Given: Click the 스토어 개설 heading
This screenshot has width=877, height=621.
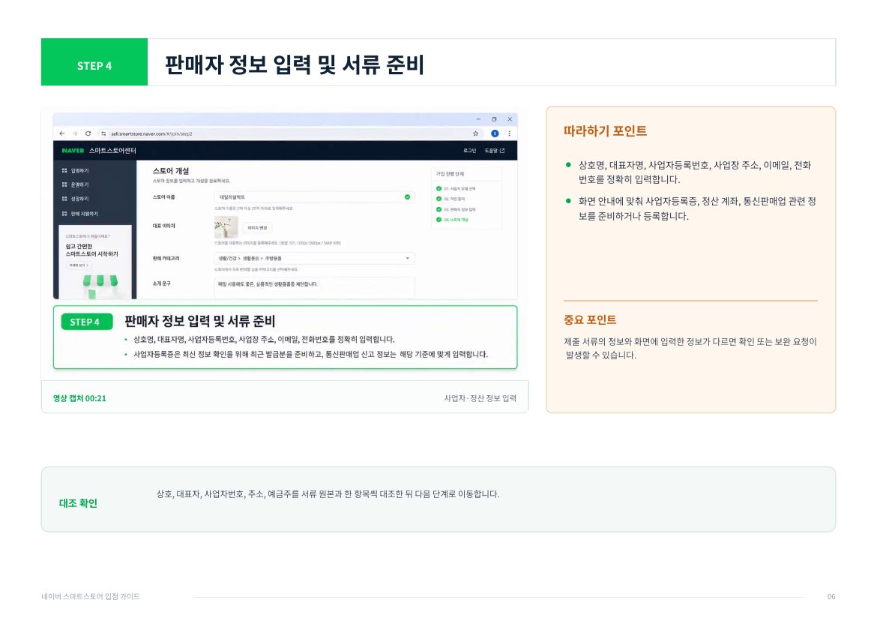Looking at the screenshot, I should click(x=171, y=171).
